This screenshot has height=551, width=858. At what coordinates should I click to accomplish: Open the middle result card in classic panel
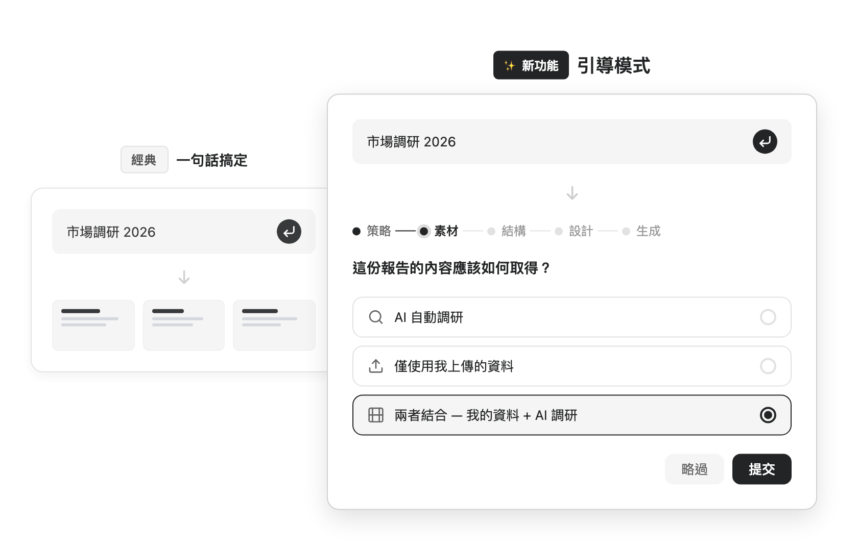[x=184, y=325]
